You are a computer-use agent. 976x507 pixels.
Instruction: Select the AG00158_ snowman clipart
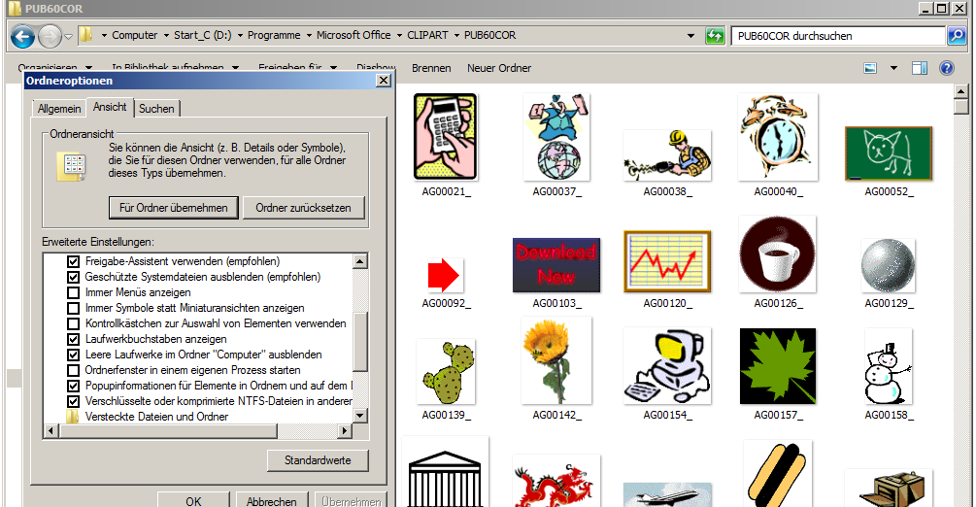coord(889,366)
